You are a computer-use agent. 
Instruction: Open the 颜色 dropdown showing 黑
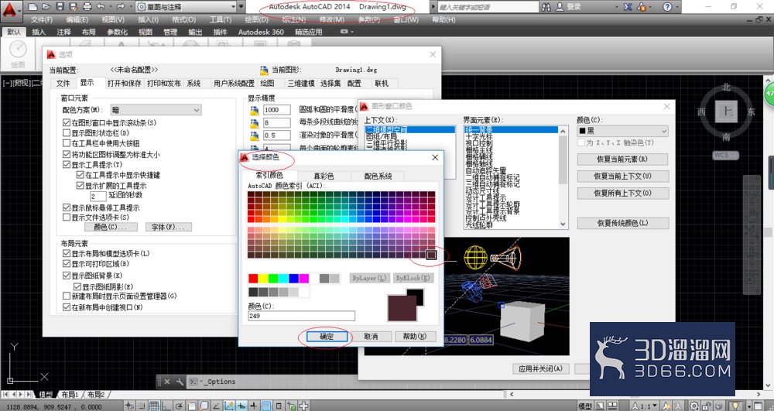tap(622, 131)
